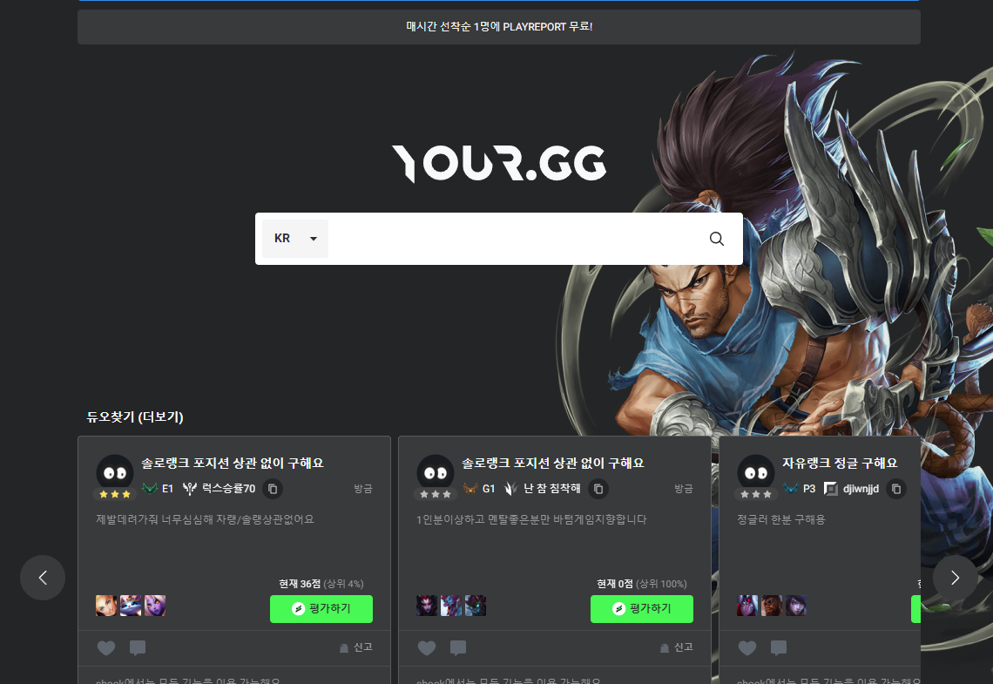Click third champion icon on 럭스승률70 card
993x684 pixels.
coord(154,606)
